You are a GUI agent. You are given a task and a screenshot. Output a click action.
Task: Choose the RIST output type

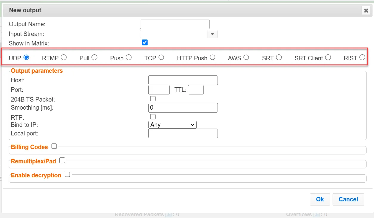362,57
